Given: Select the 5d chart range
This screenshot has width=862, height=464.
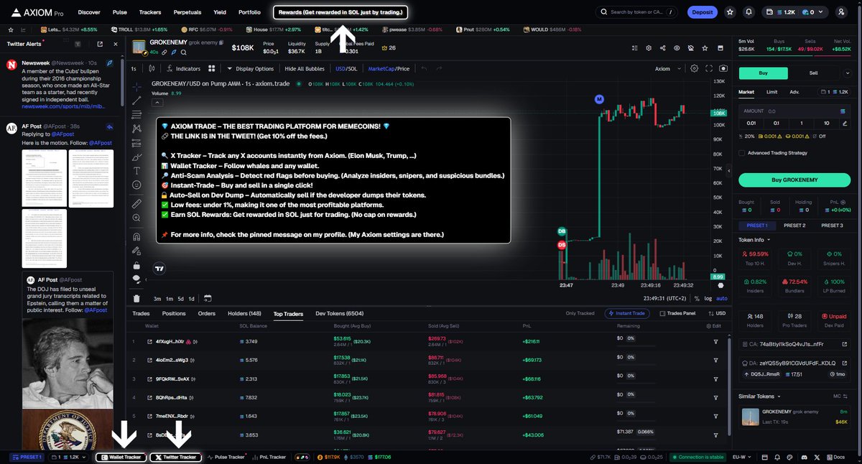Looking at the screenshot, I should click(180, 298).
